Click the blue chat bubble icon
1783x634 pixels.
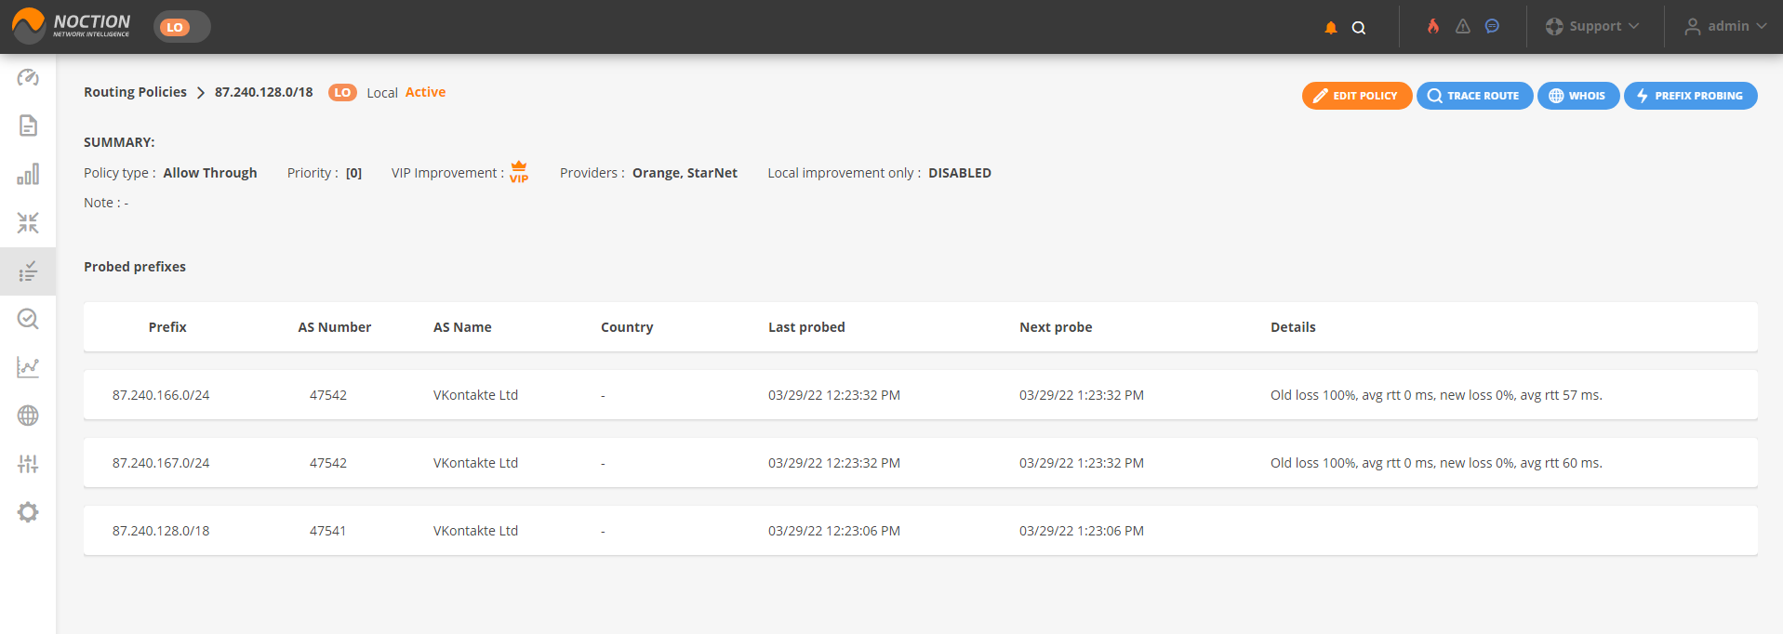[1492, 26]
